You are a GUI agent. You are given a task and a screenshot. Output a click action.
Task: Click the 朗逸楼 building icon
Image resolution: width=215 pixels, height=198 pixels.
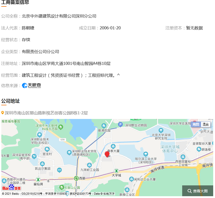199,149
